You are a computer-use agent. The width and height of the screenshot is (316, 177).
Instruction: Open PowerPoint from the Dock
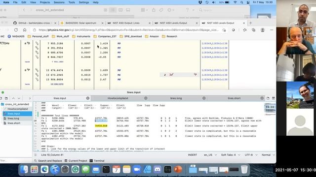click(178, 170)
